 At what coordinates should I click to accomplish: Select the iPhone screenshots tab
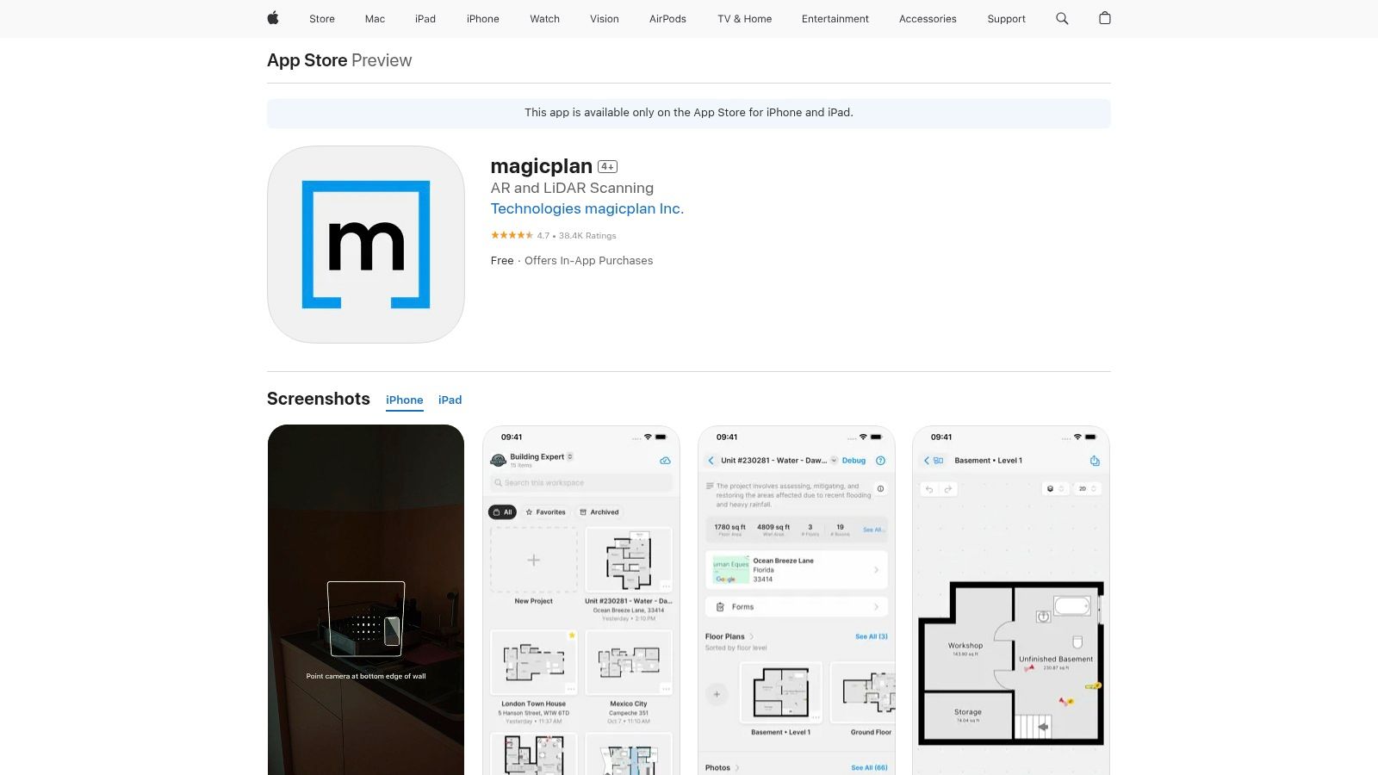[404, 400]
